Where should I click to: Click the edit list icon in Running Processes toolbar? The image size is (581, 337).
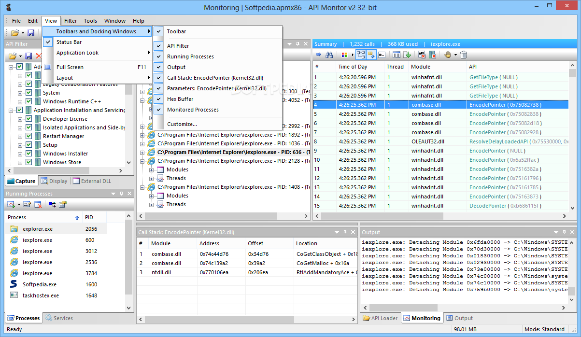pyautogui.click(x=27, y=205)
